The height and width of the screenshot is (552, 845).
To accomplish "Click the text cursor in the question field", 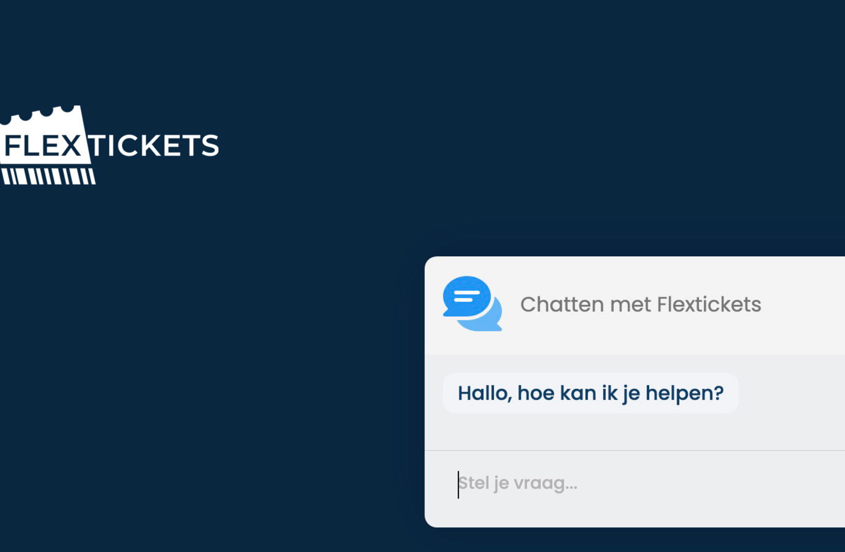I will pyautogui.click(x=458, y=485).
